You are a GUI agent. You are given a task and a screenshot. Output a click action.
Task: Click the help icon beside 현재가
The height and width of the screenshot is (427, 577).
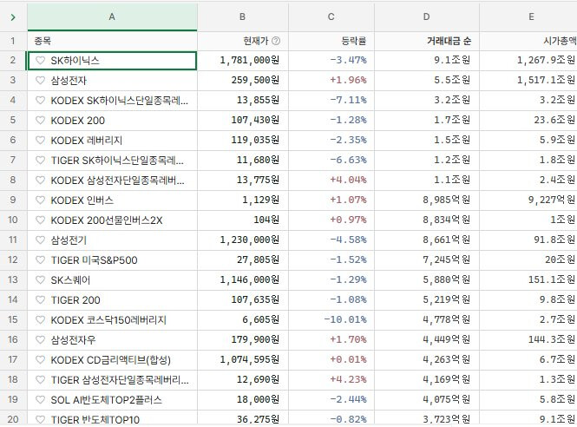[276, 41]
